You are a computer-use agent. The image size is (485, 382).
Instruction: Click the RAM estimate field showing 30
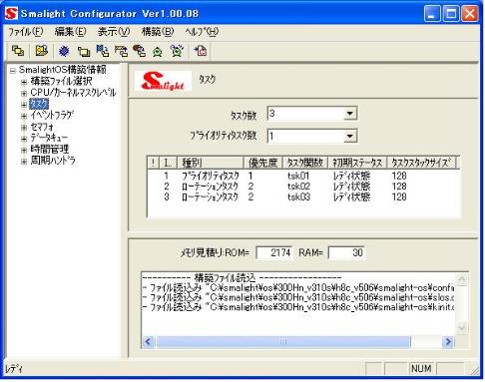[346, 252]
